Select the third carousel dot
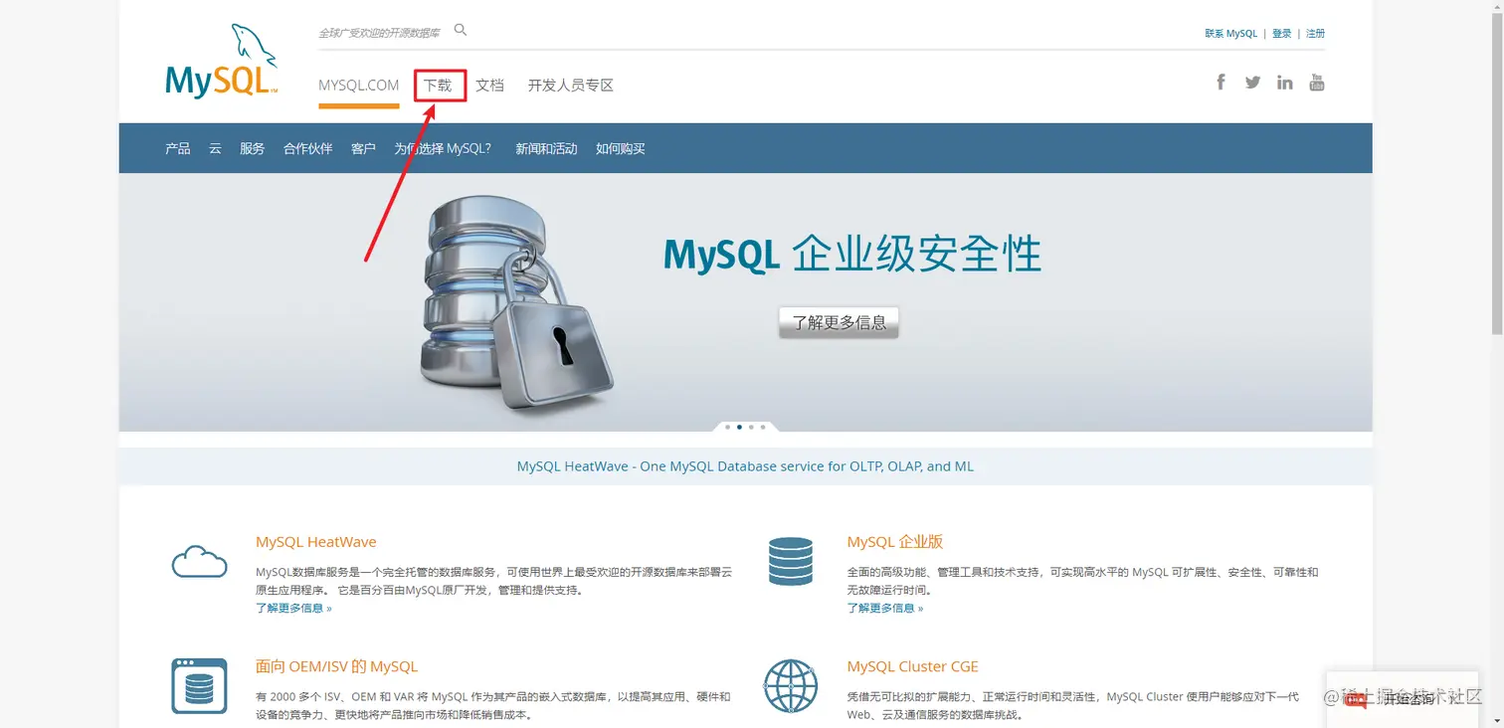The image size is (1504, 728). (x=751, y=427)
